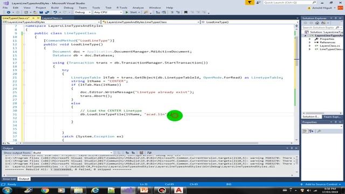Open Internet Explorer from the taskbar
Viewport: 345px width, 194px height.
[95, 190]
